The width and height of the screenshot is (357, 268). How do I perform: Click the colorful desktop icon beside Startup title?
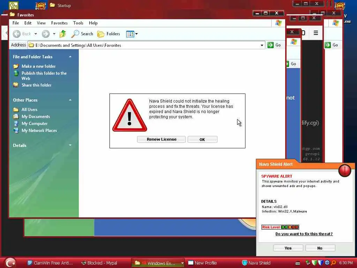coord(40,6)
